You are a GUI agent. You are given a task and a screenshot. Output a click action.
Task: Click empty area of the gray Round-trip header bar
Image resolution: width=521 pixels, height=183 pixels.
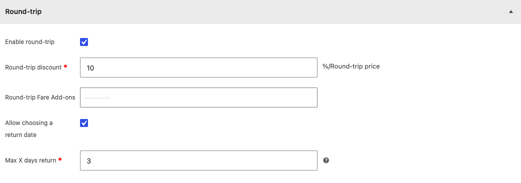[x=266, y=11]
